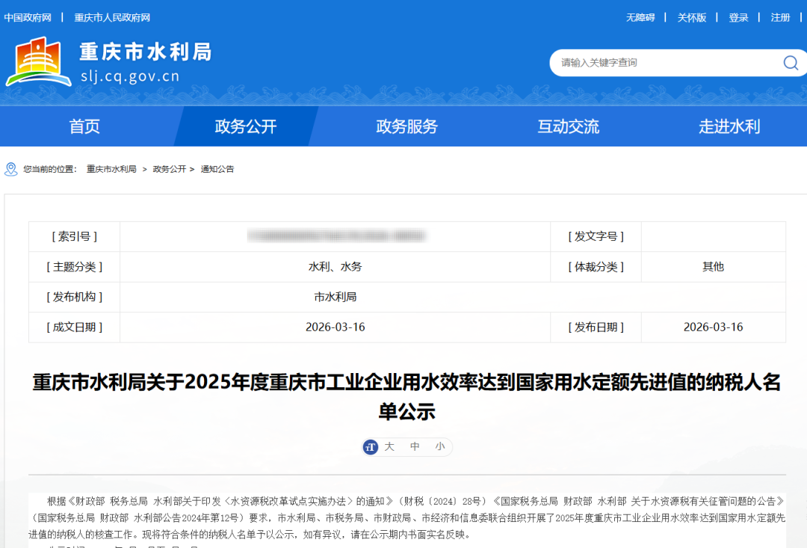
Task: Switch to 关怀版 care version
Action: (691, 17)
